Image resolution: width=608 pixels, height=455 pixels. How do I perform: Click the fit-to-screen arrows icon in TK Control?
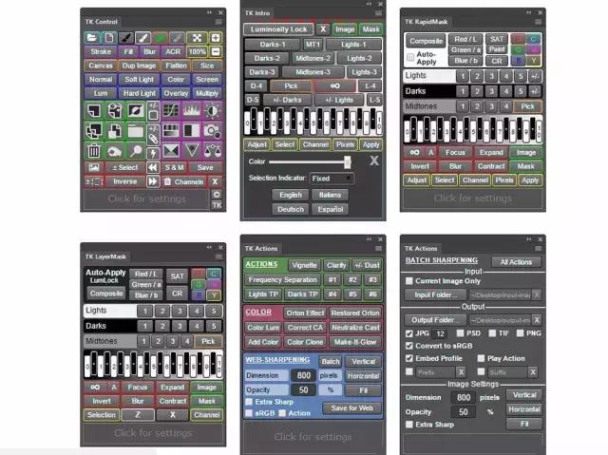coord(198,38)
